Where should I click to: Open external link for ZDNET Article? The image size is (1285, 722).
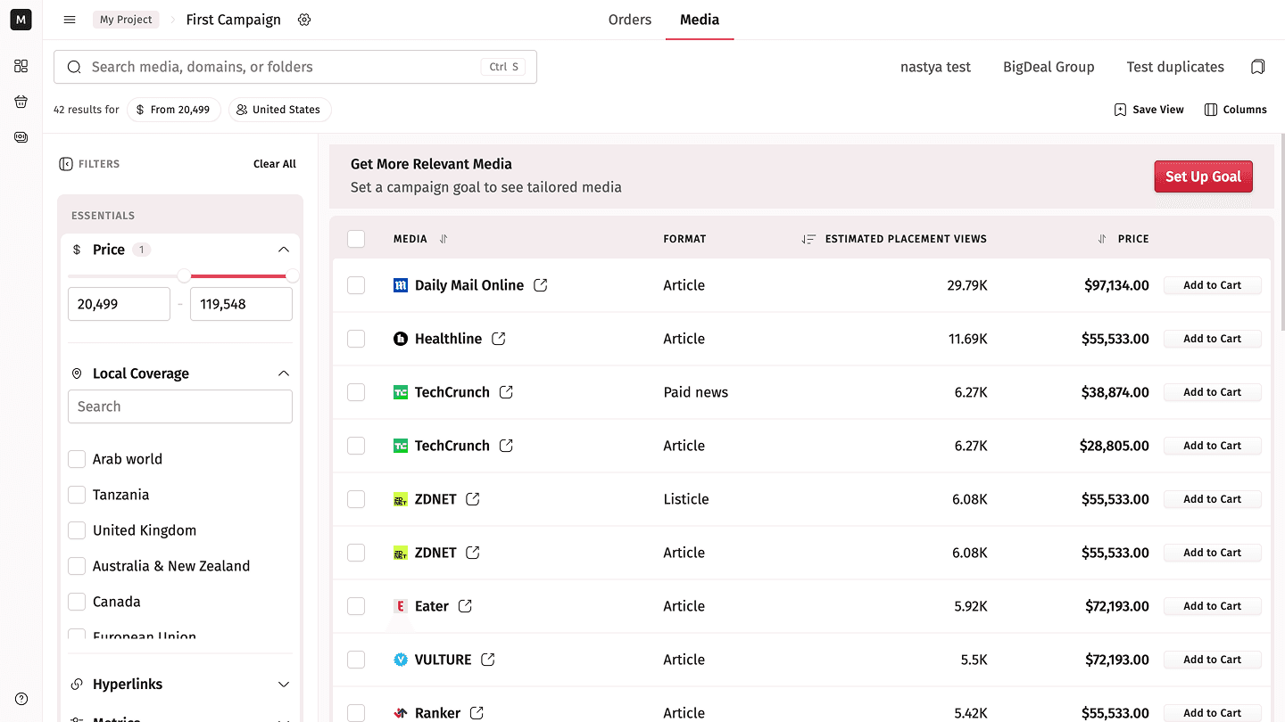[473, 553]
